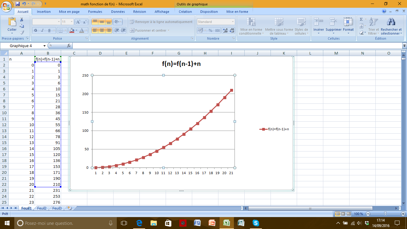The width and height of the screenshot is (407, 229).
Task: Click the zoom slider handle
Action: coord(385,214)
